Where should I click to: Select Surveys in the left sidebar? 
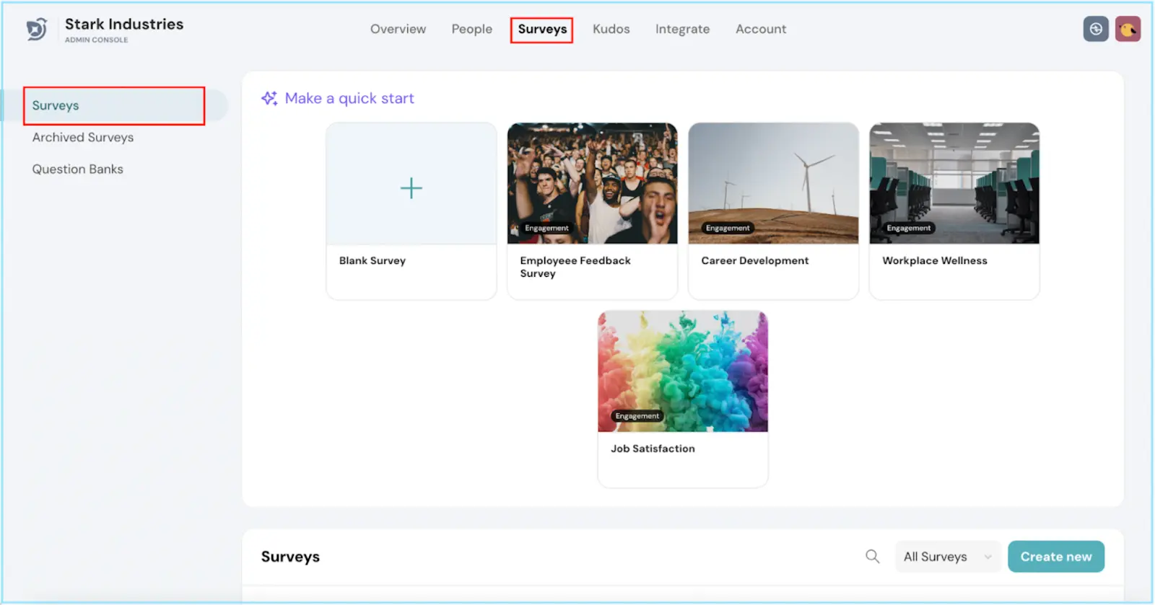click(x=56, y=106)
